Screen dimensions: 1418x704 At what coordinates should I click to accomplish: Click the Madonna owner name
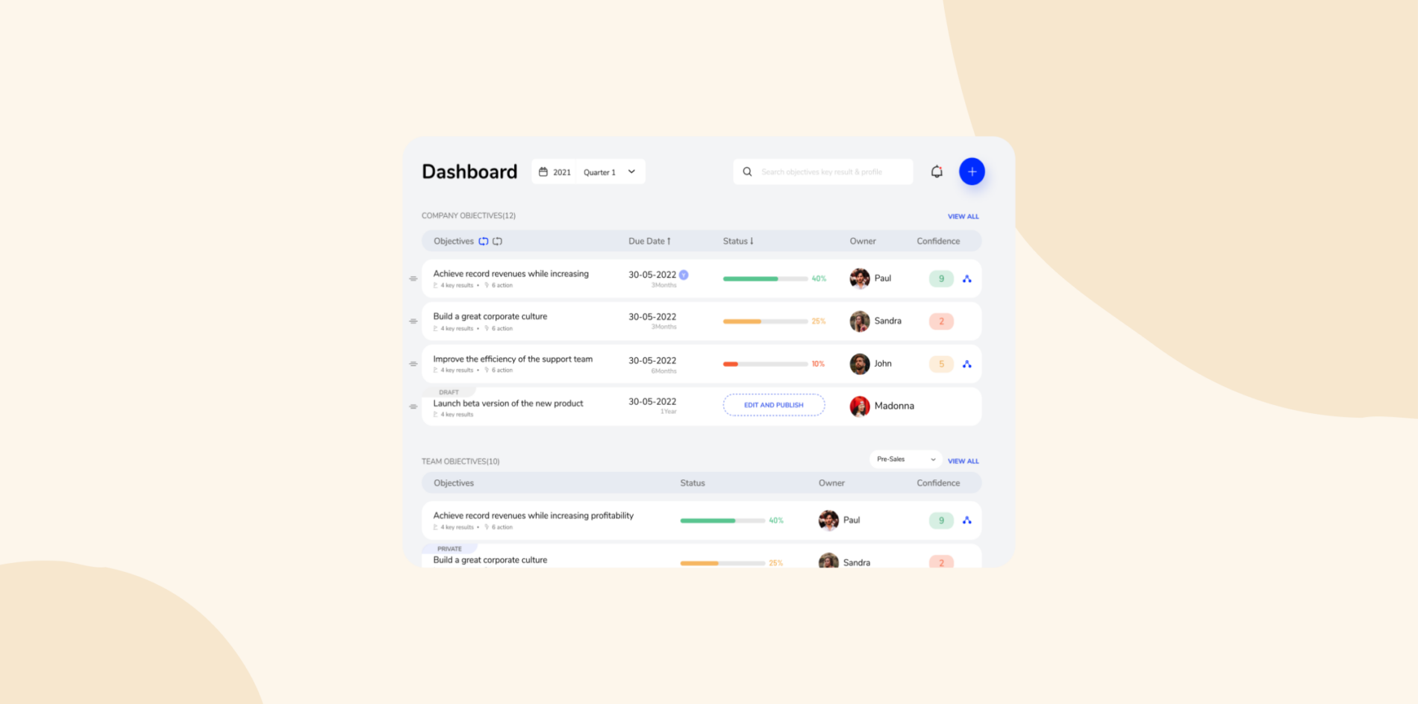tap(894, 406)
